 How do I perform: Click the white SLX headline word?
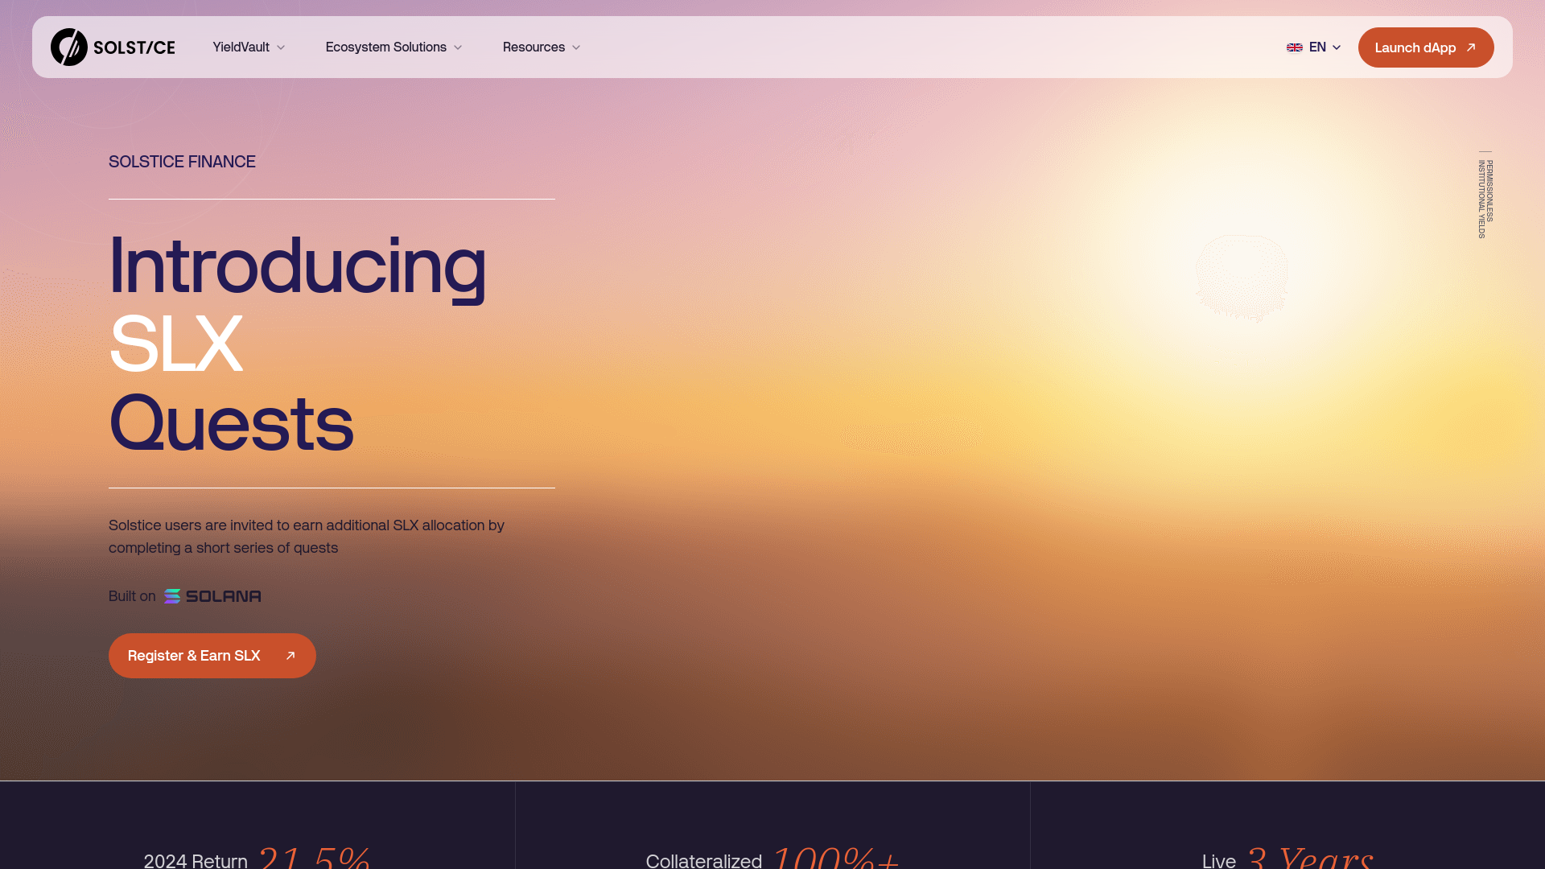175,344
